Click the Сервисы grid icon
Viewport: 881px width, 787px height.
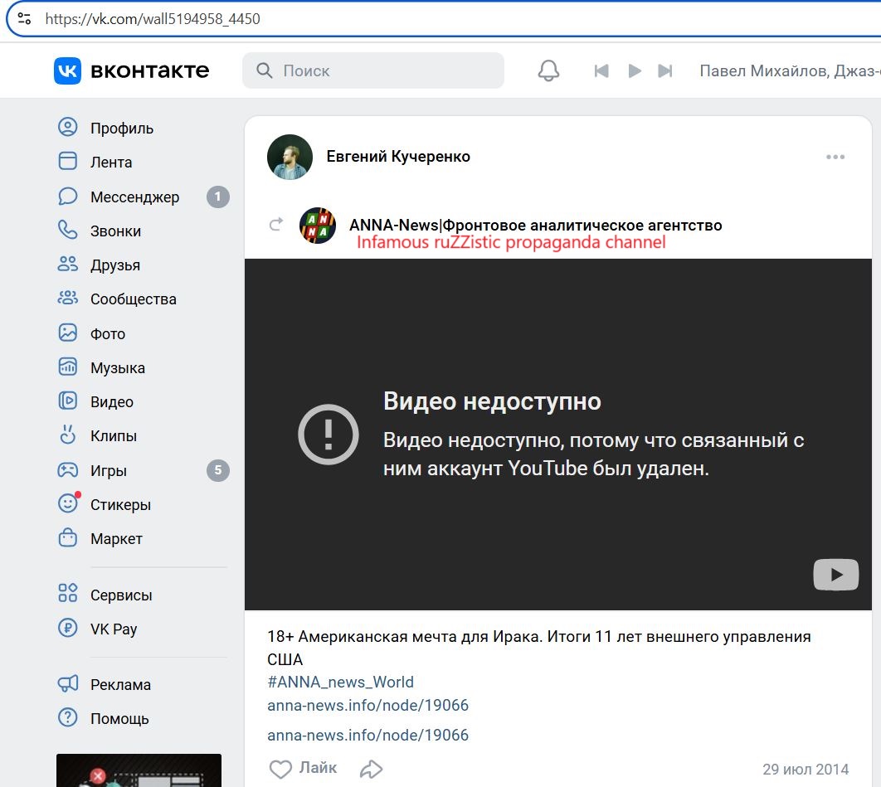(x=68, y=593)
